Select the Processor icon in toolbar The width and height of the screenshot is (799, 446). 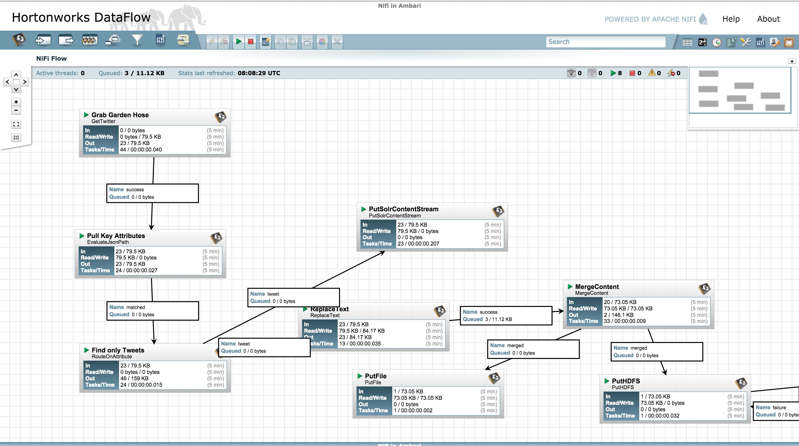coord(19,40)
